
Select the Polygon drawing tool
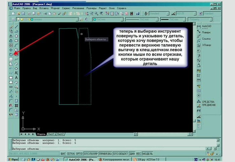(16, 36)
